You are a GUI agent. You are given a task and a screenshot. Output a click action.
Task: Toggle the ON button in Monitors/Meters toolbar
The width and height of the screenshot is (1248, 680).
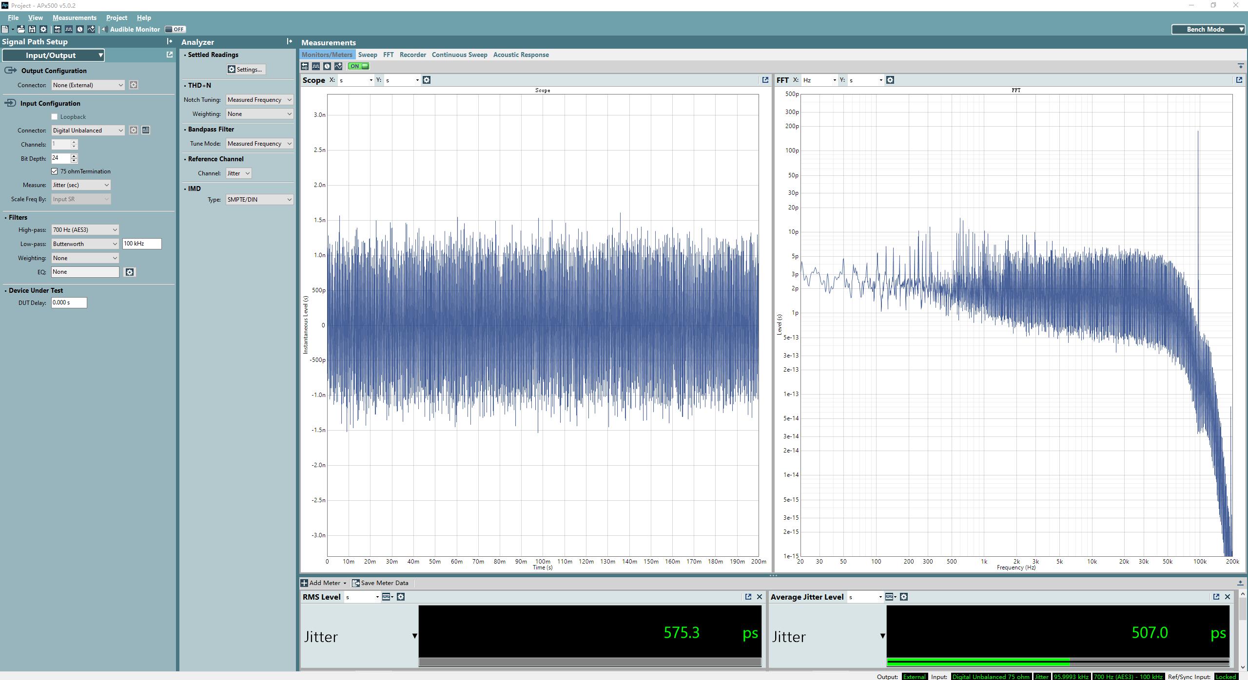(x=358, y=66)
